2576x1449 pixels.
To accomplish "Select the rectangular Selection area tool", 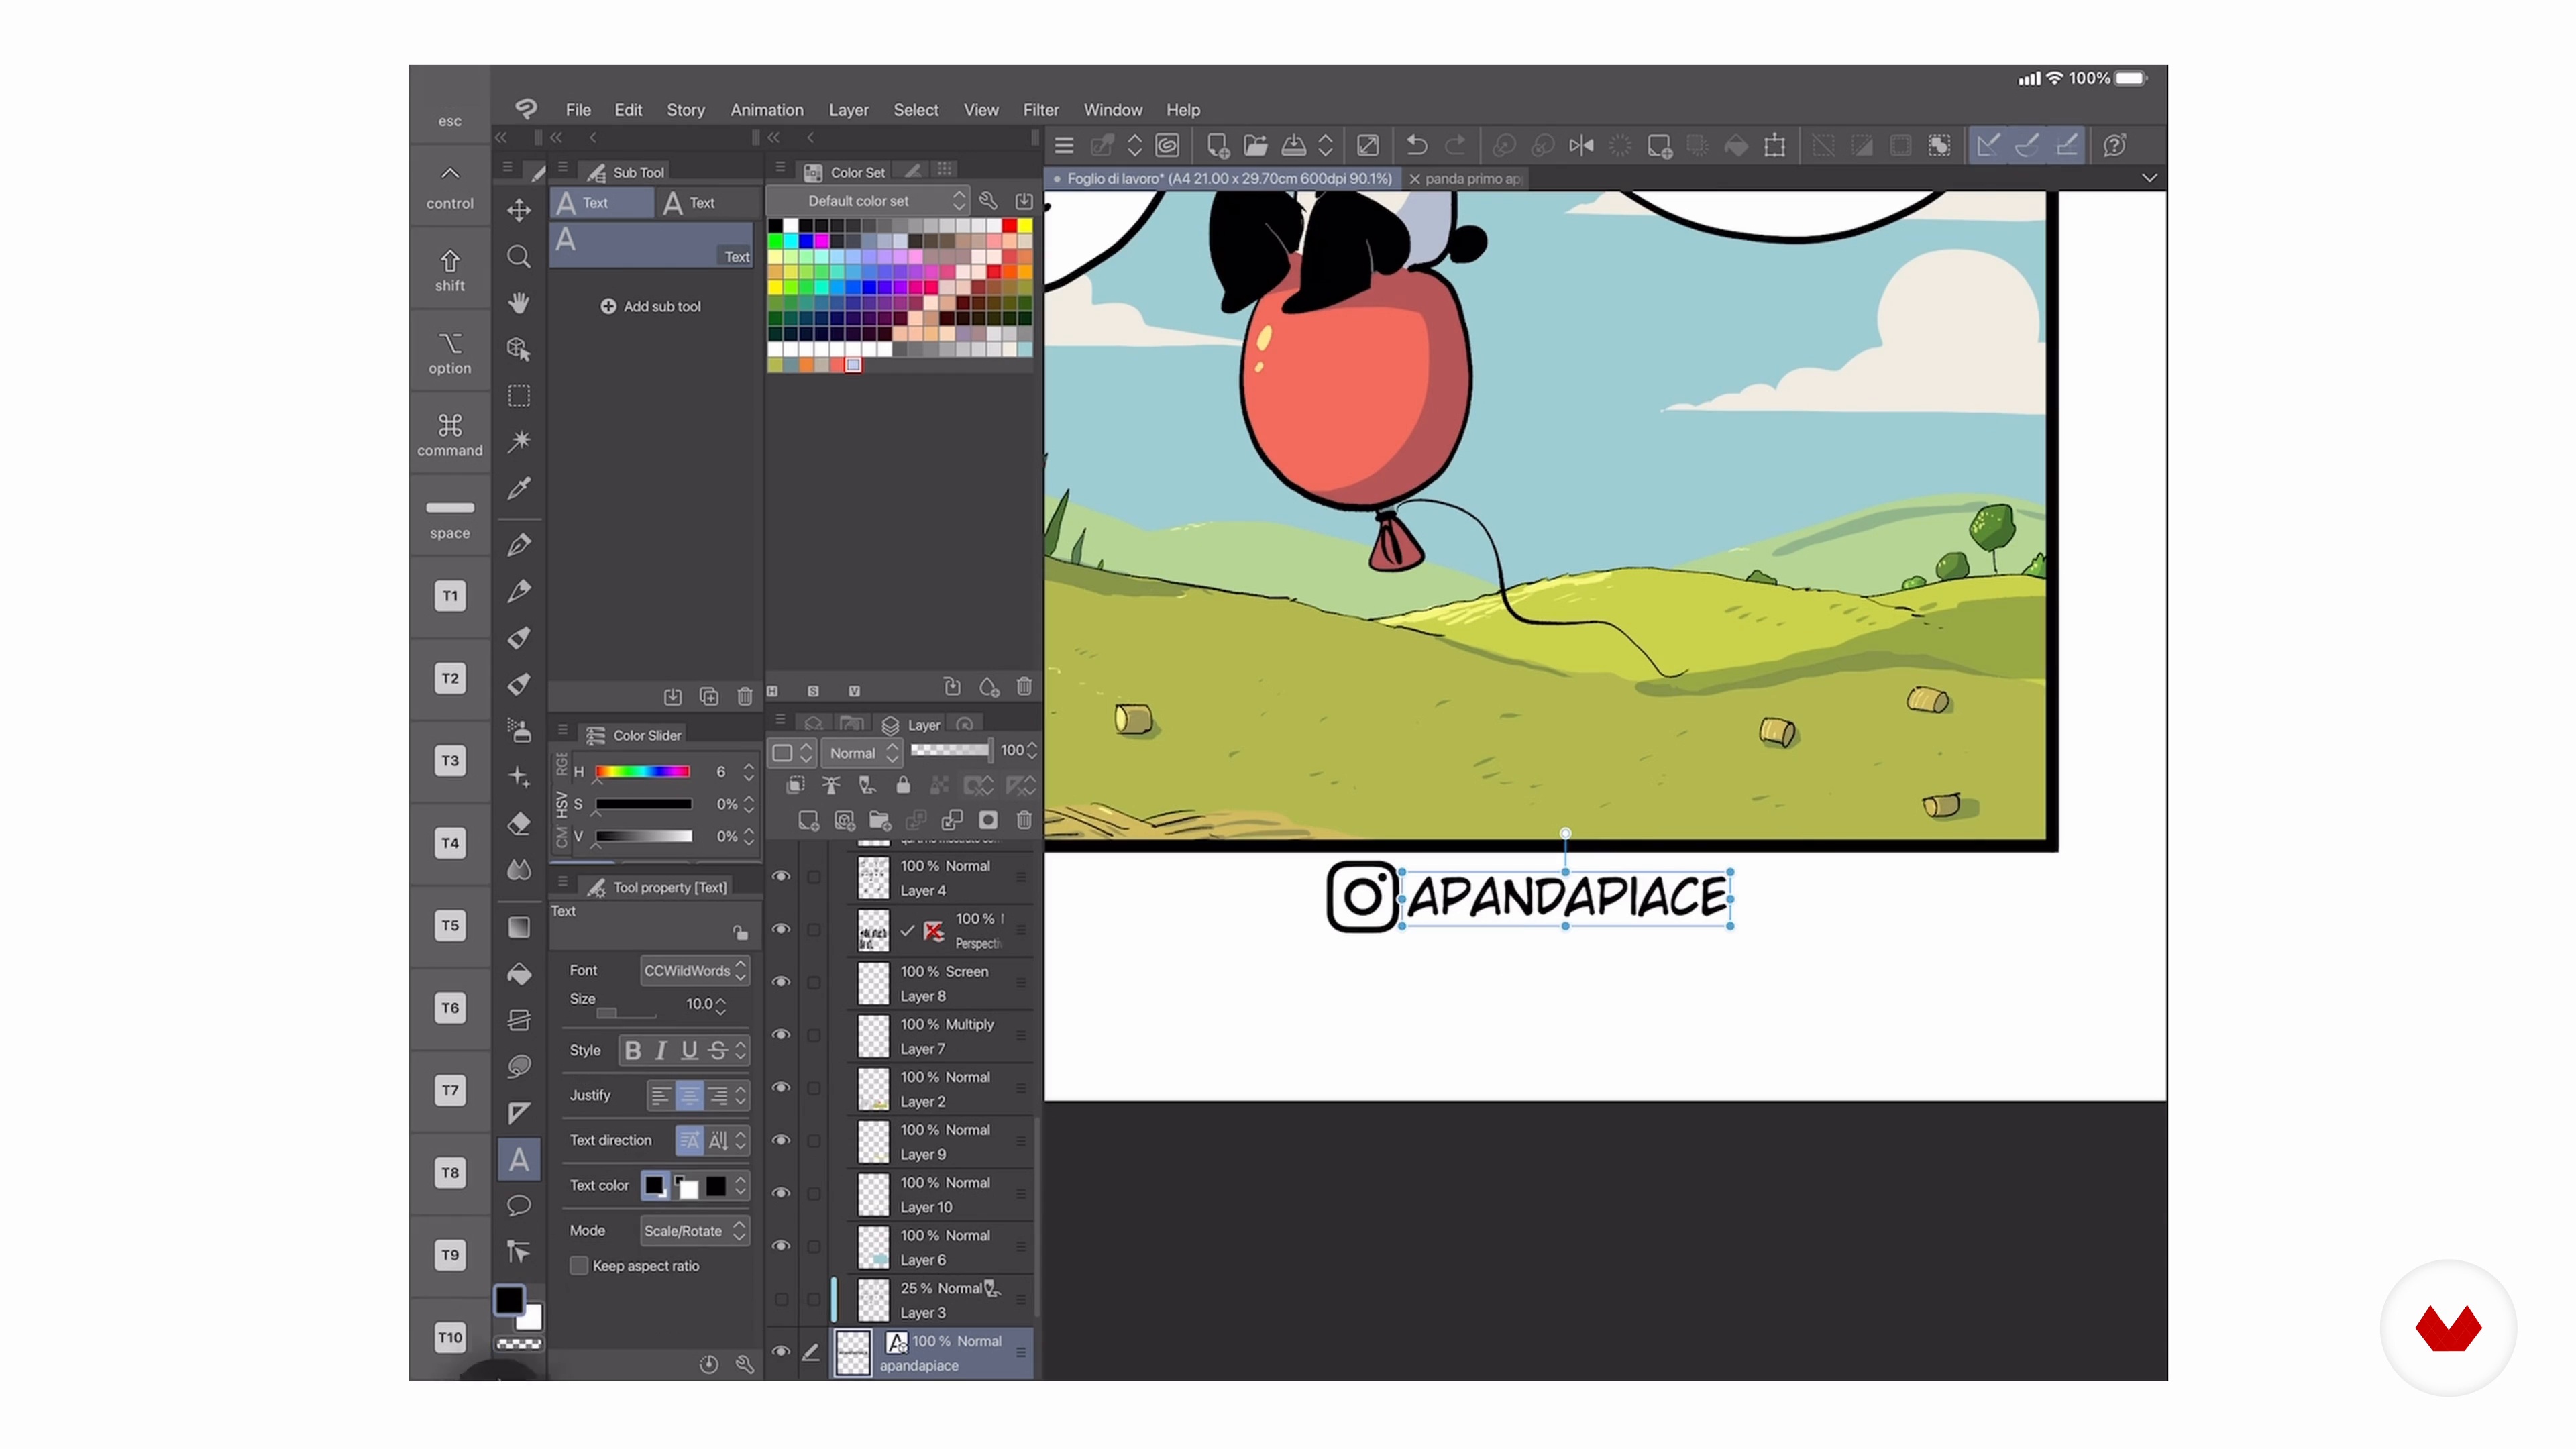I will coord(518,396).
